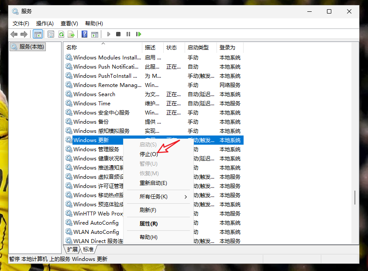Sort by the 启动类型 column header

click(201, 48)
